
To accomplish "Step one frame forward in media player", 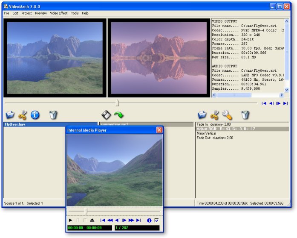I will (x=124, y=220).
